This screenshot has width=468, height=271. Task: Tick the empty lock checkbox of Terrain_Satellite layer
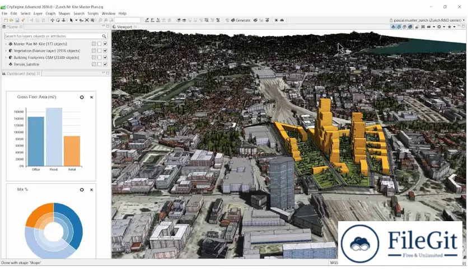coord(100,64)
